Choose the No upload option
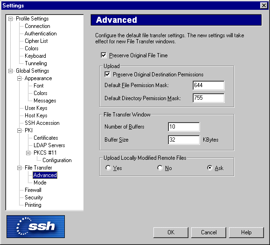Image resolution: width=270 pixels, height=245 pixels. click(160, 168)
